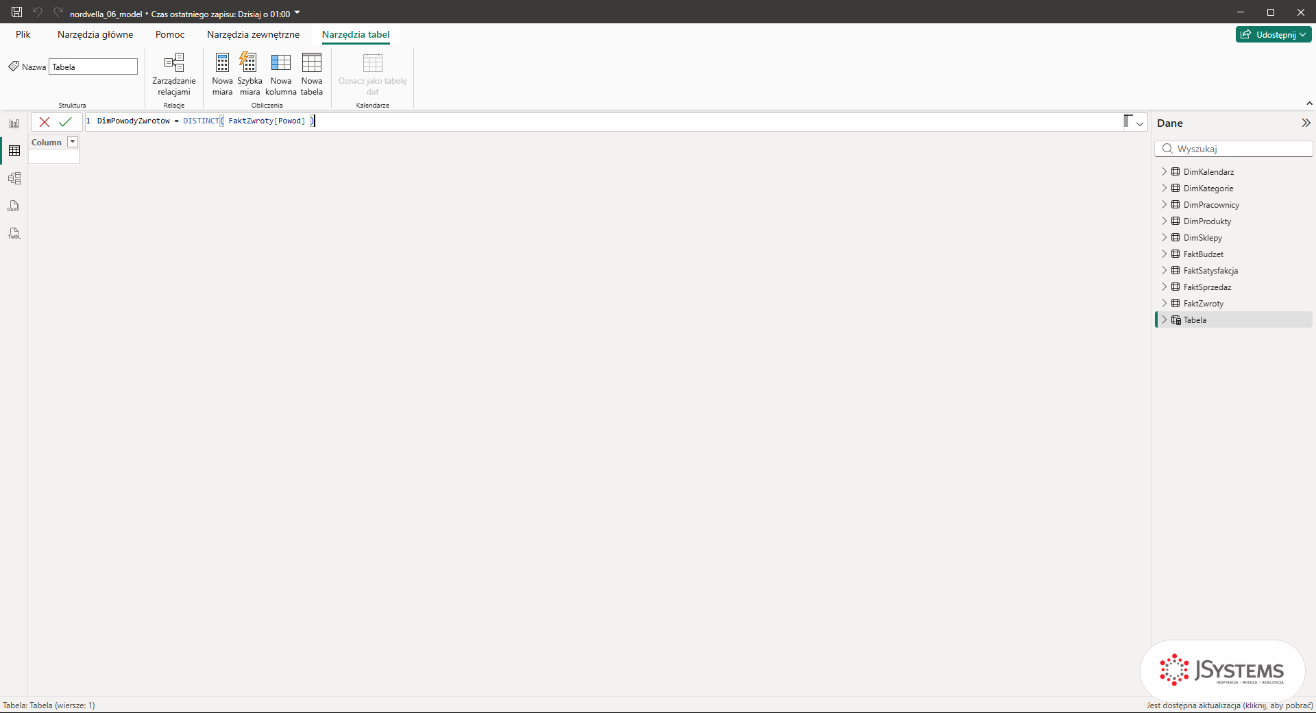1316x713 pixels.
Task: Open the Column header filter dropdown
Action: coord(73,142)
